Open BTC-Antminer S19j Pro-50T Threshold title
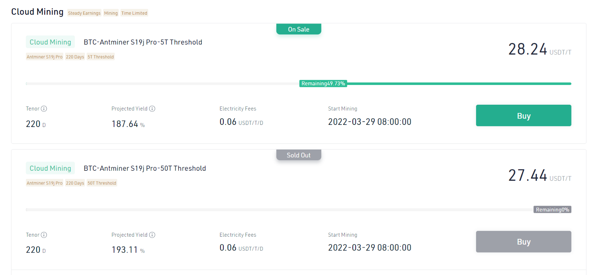Screen dimensions: 590x275 pos(145,168)
